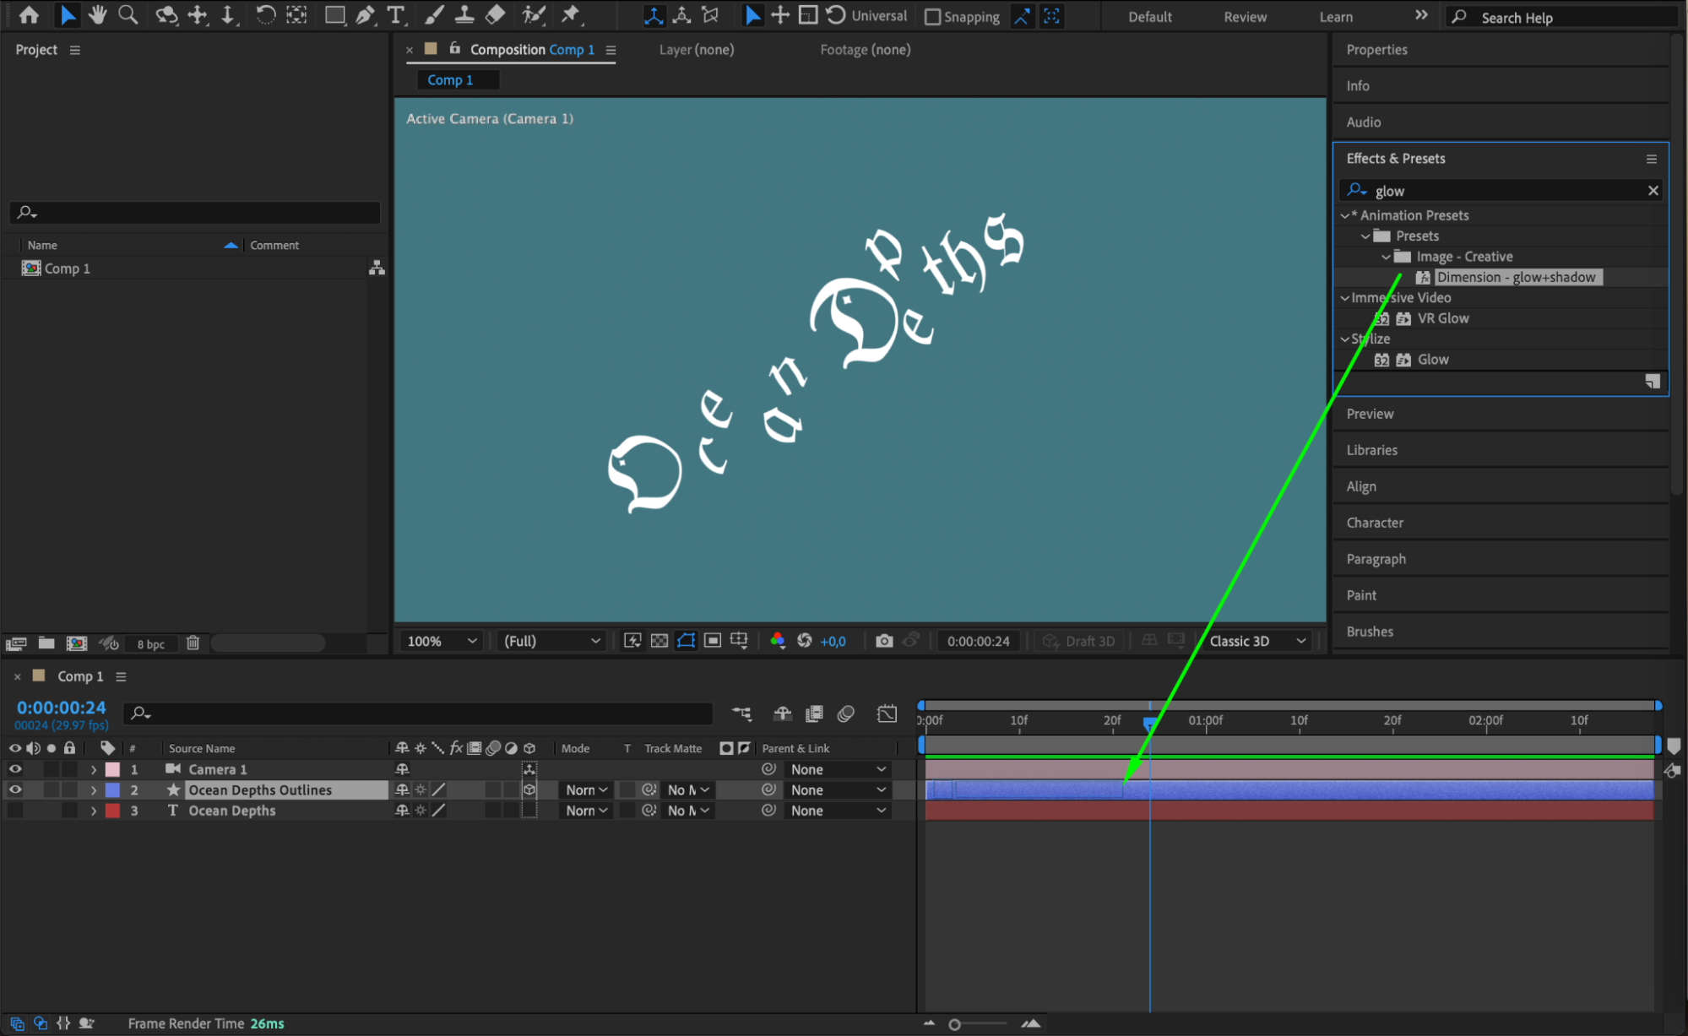Select the Rotation tool
Screen dimensions: 1688x1036
click(265, 14)
